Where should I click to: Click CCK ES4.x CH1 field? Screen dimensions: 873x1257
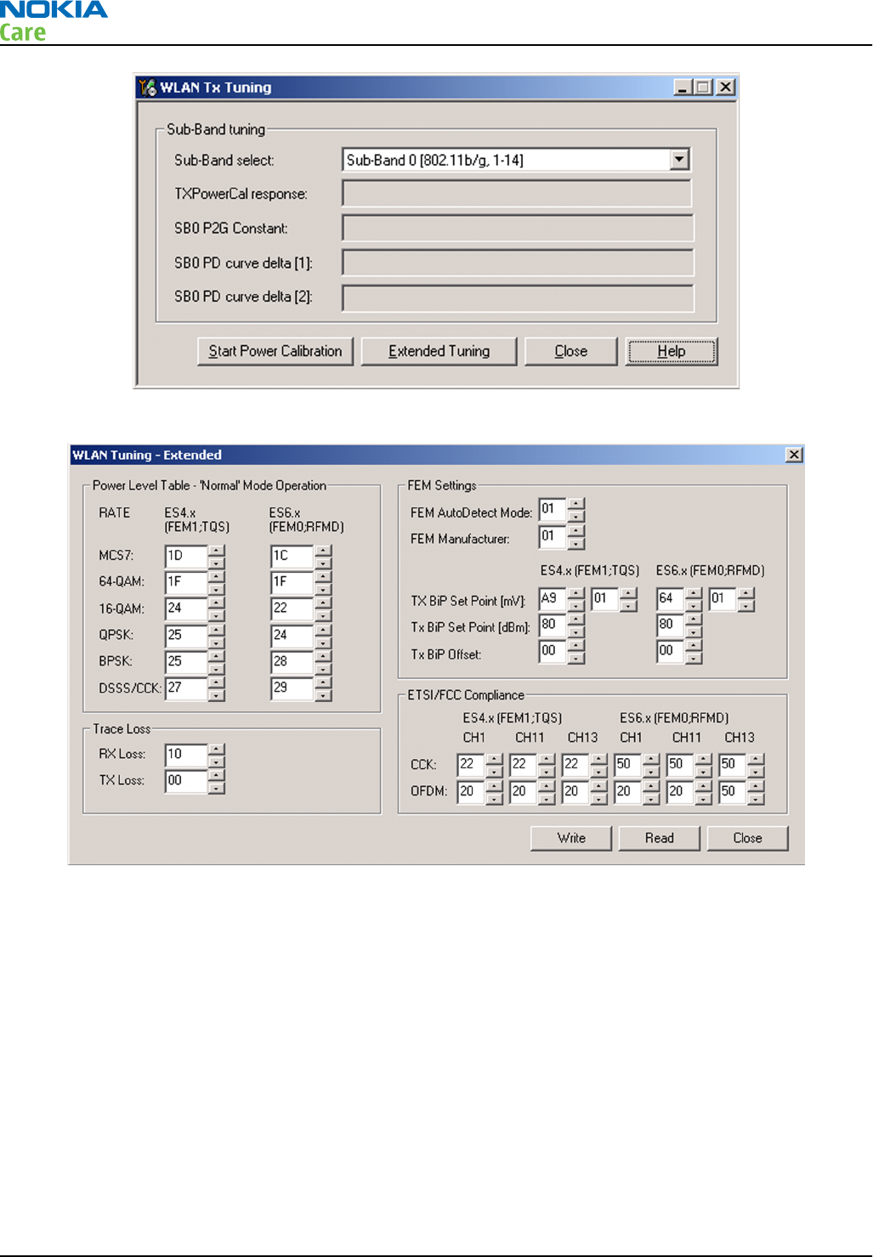pyautogui.click(x=471, y=765)
